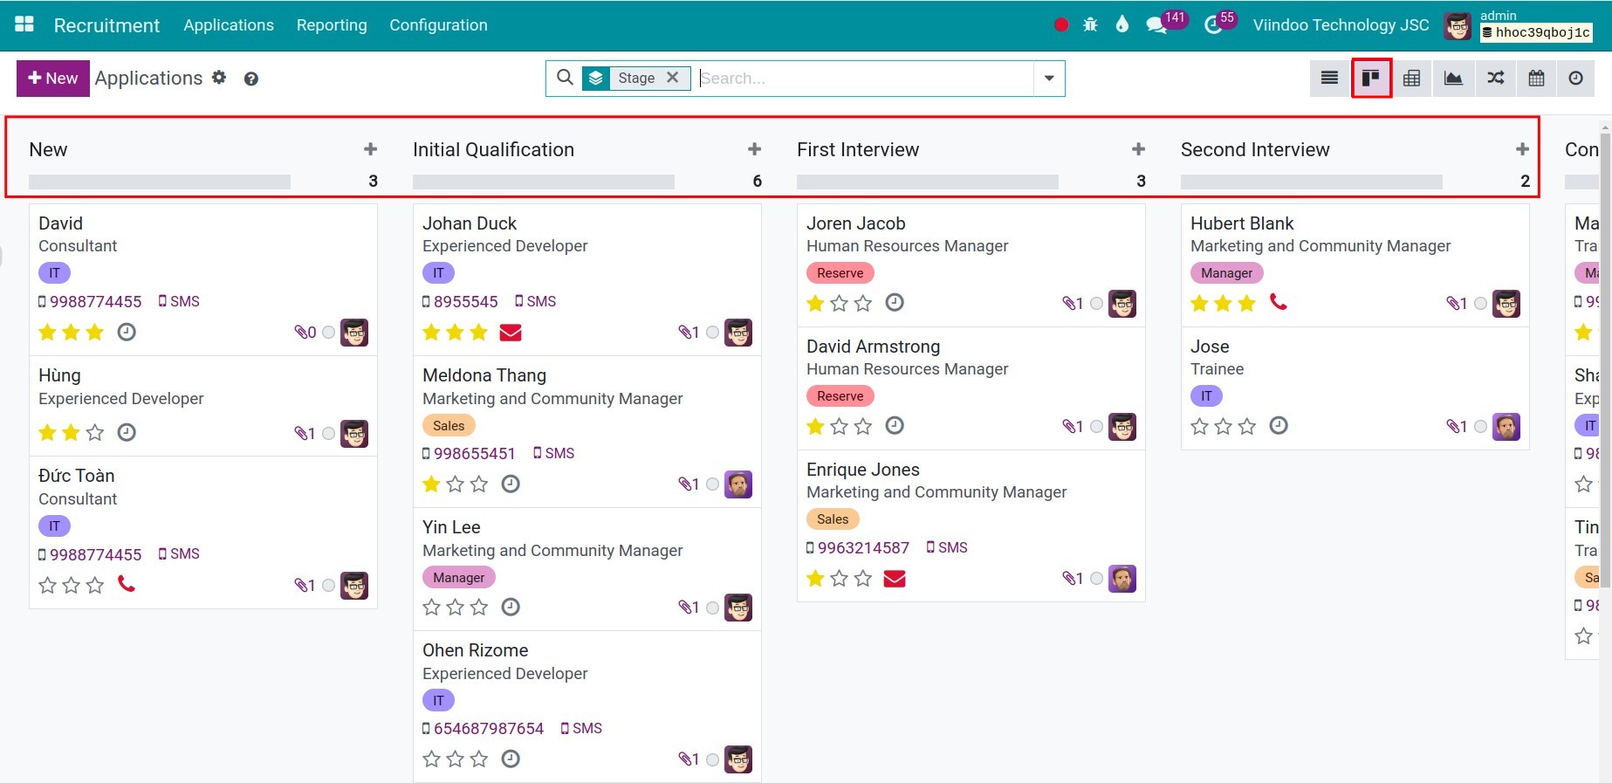Set second star on Joren Jacob card
Screen dimensions: 1612x783
(839, 303)
